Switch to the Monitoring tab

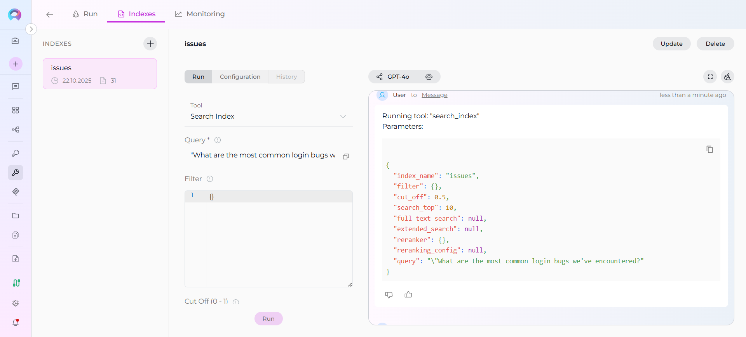(200, 14)
